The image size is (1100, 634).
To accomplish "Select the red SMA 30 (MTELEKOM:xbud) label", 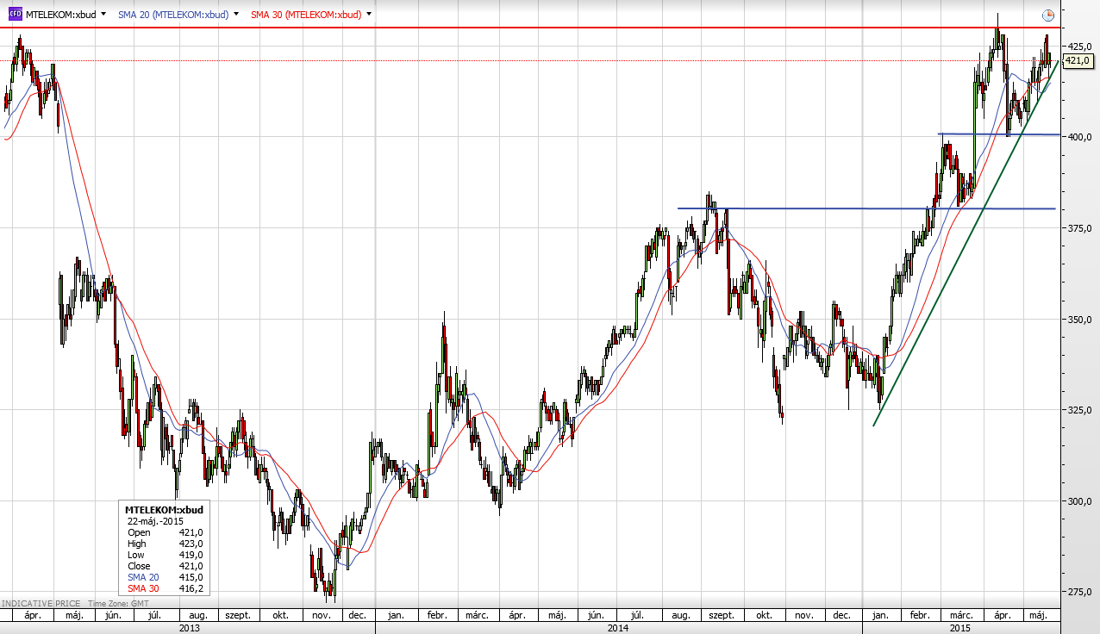I will [305, 15].
